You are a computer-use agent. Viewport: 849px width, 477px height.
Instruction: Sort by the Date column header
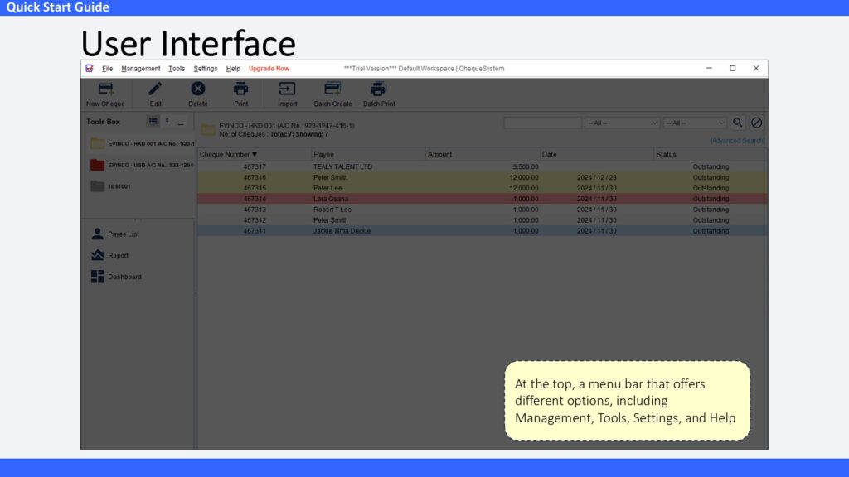click(597, 154)
